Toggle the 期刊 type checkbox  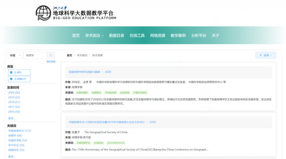[11, 72]
